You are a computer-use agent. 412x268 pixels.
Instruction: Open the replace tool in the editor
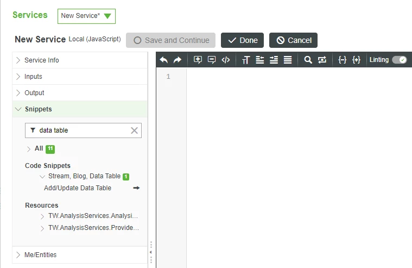tap(322, 60)
